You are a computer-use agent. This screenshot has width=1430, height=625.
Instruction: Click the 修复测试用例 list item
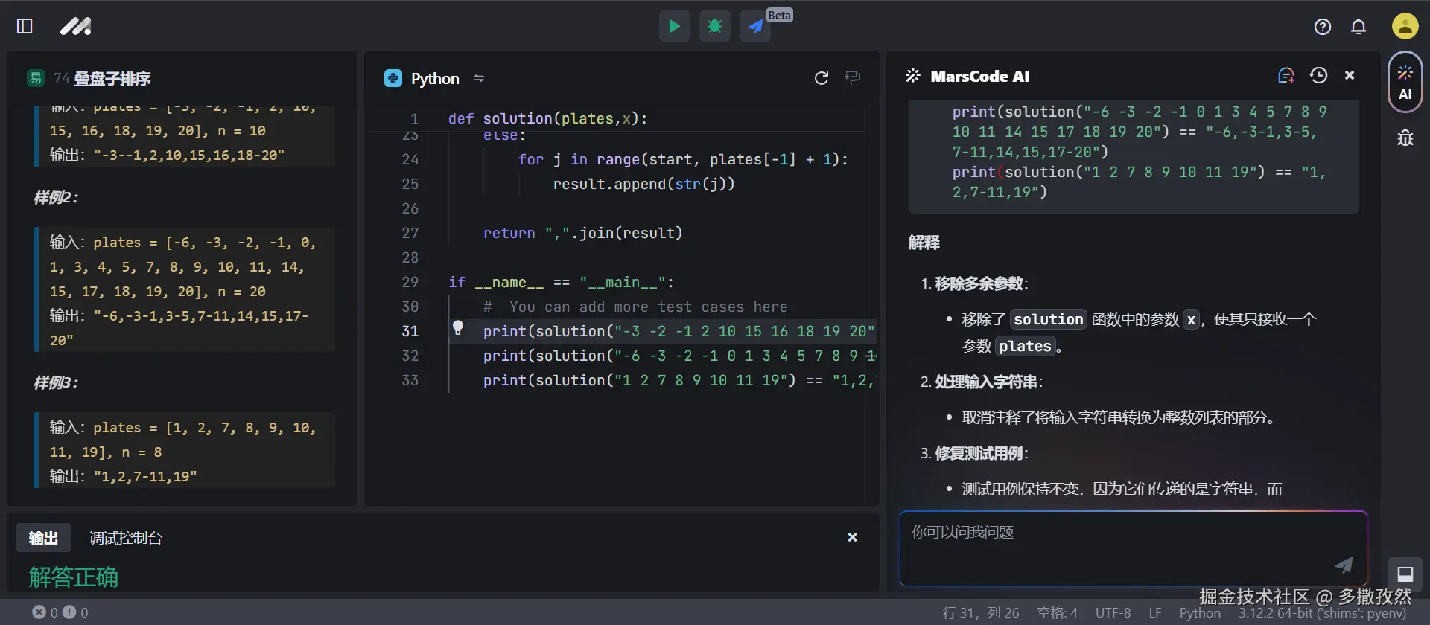981,453
